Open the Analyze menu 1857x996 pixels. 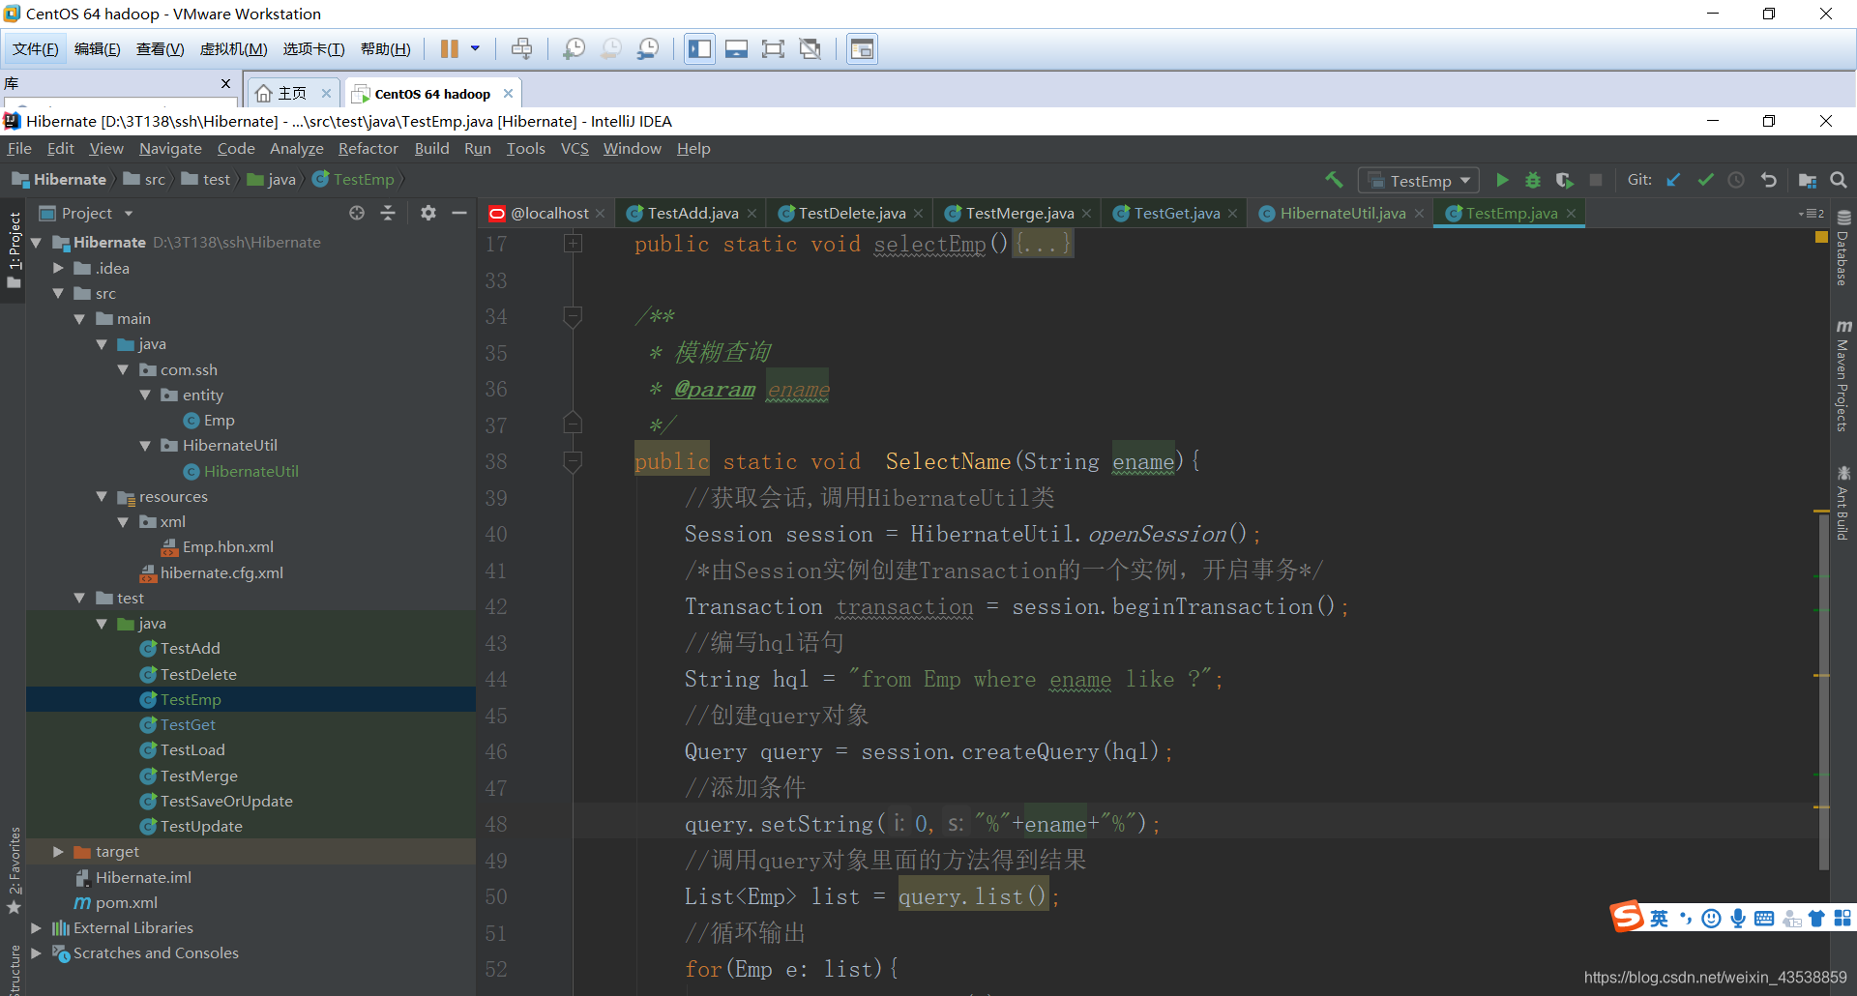(296, 148)
